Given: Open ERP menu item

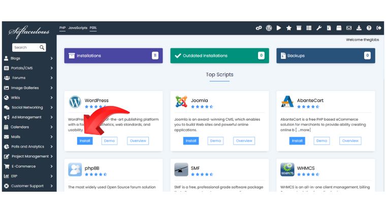Looking at the screenshot, I should coord(28,176).
